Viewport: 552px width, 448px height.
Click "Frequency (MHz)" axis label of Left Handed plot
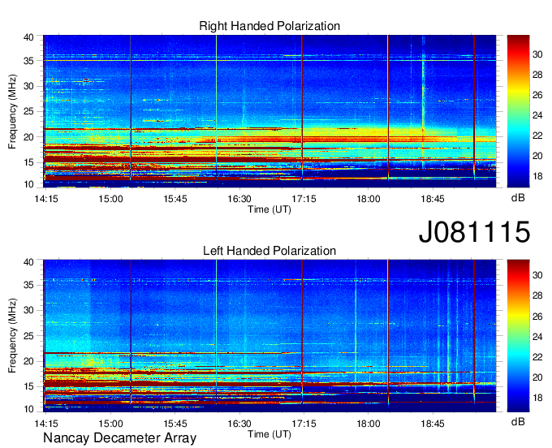pos(12,336)
